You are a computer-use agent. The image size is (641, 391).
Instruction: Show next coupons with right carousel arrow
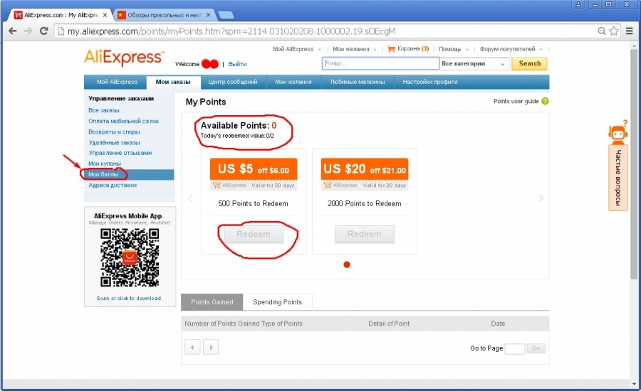tap(541, 199)
